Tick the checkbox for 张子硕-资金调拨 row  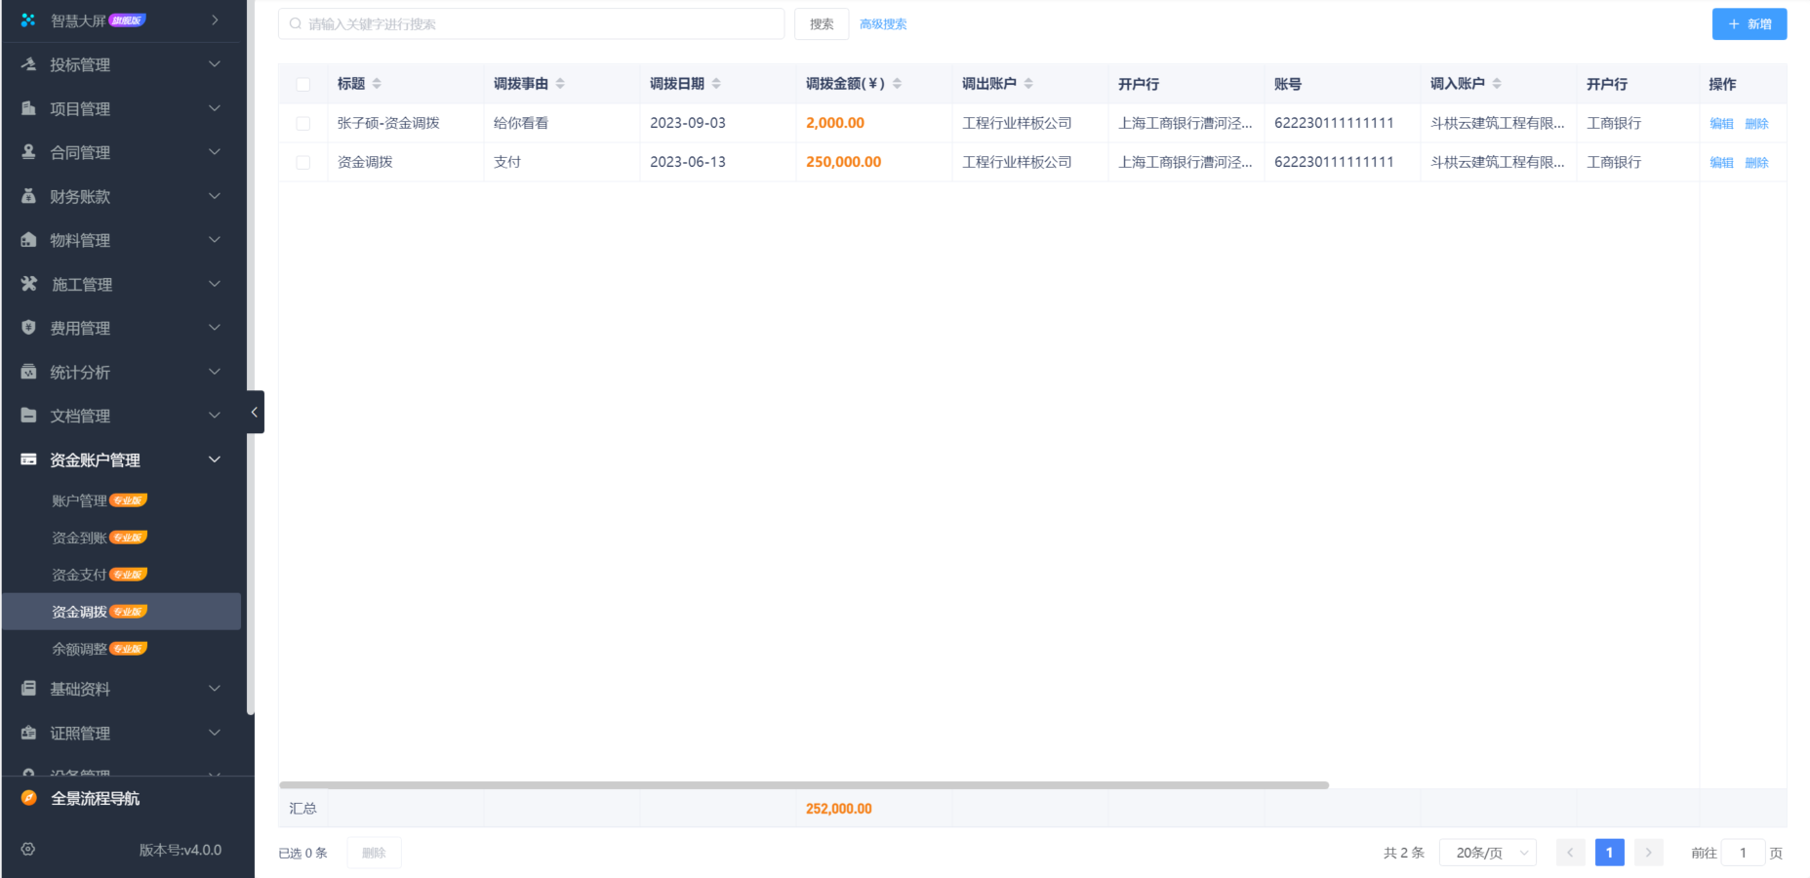pos(302,123)
